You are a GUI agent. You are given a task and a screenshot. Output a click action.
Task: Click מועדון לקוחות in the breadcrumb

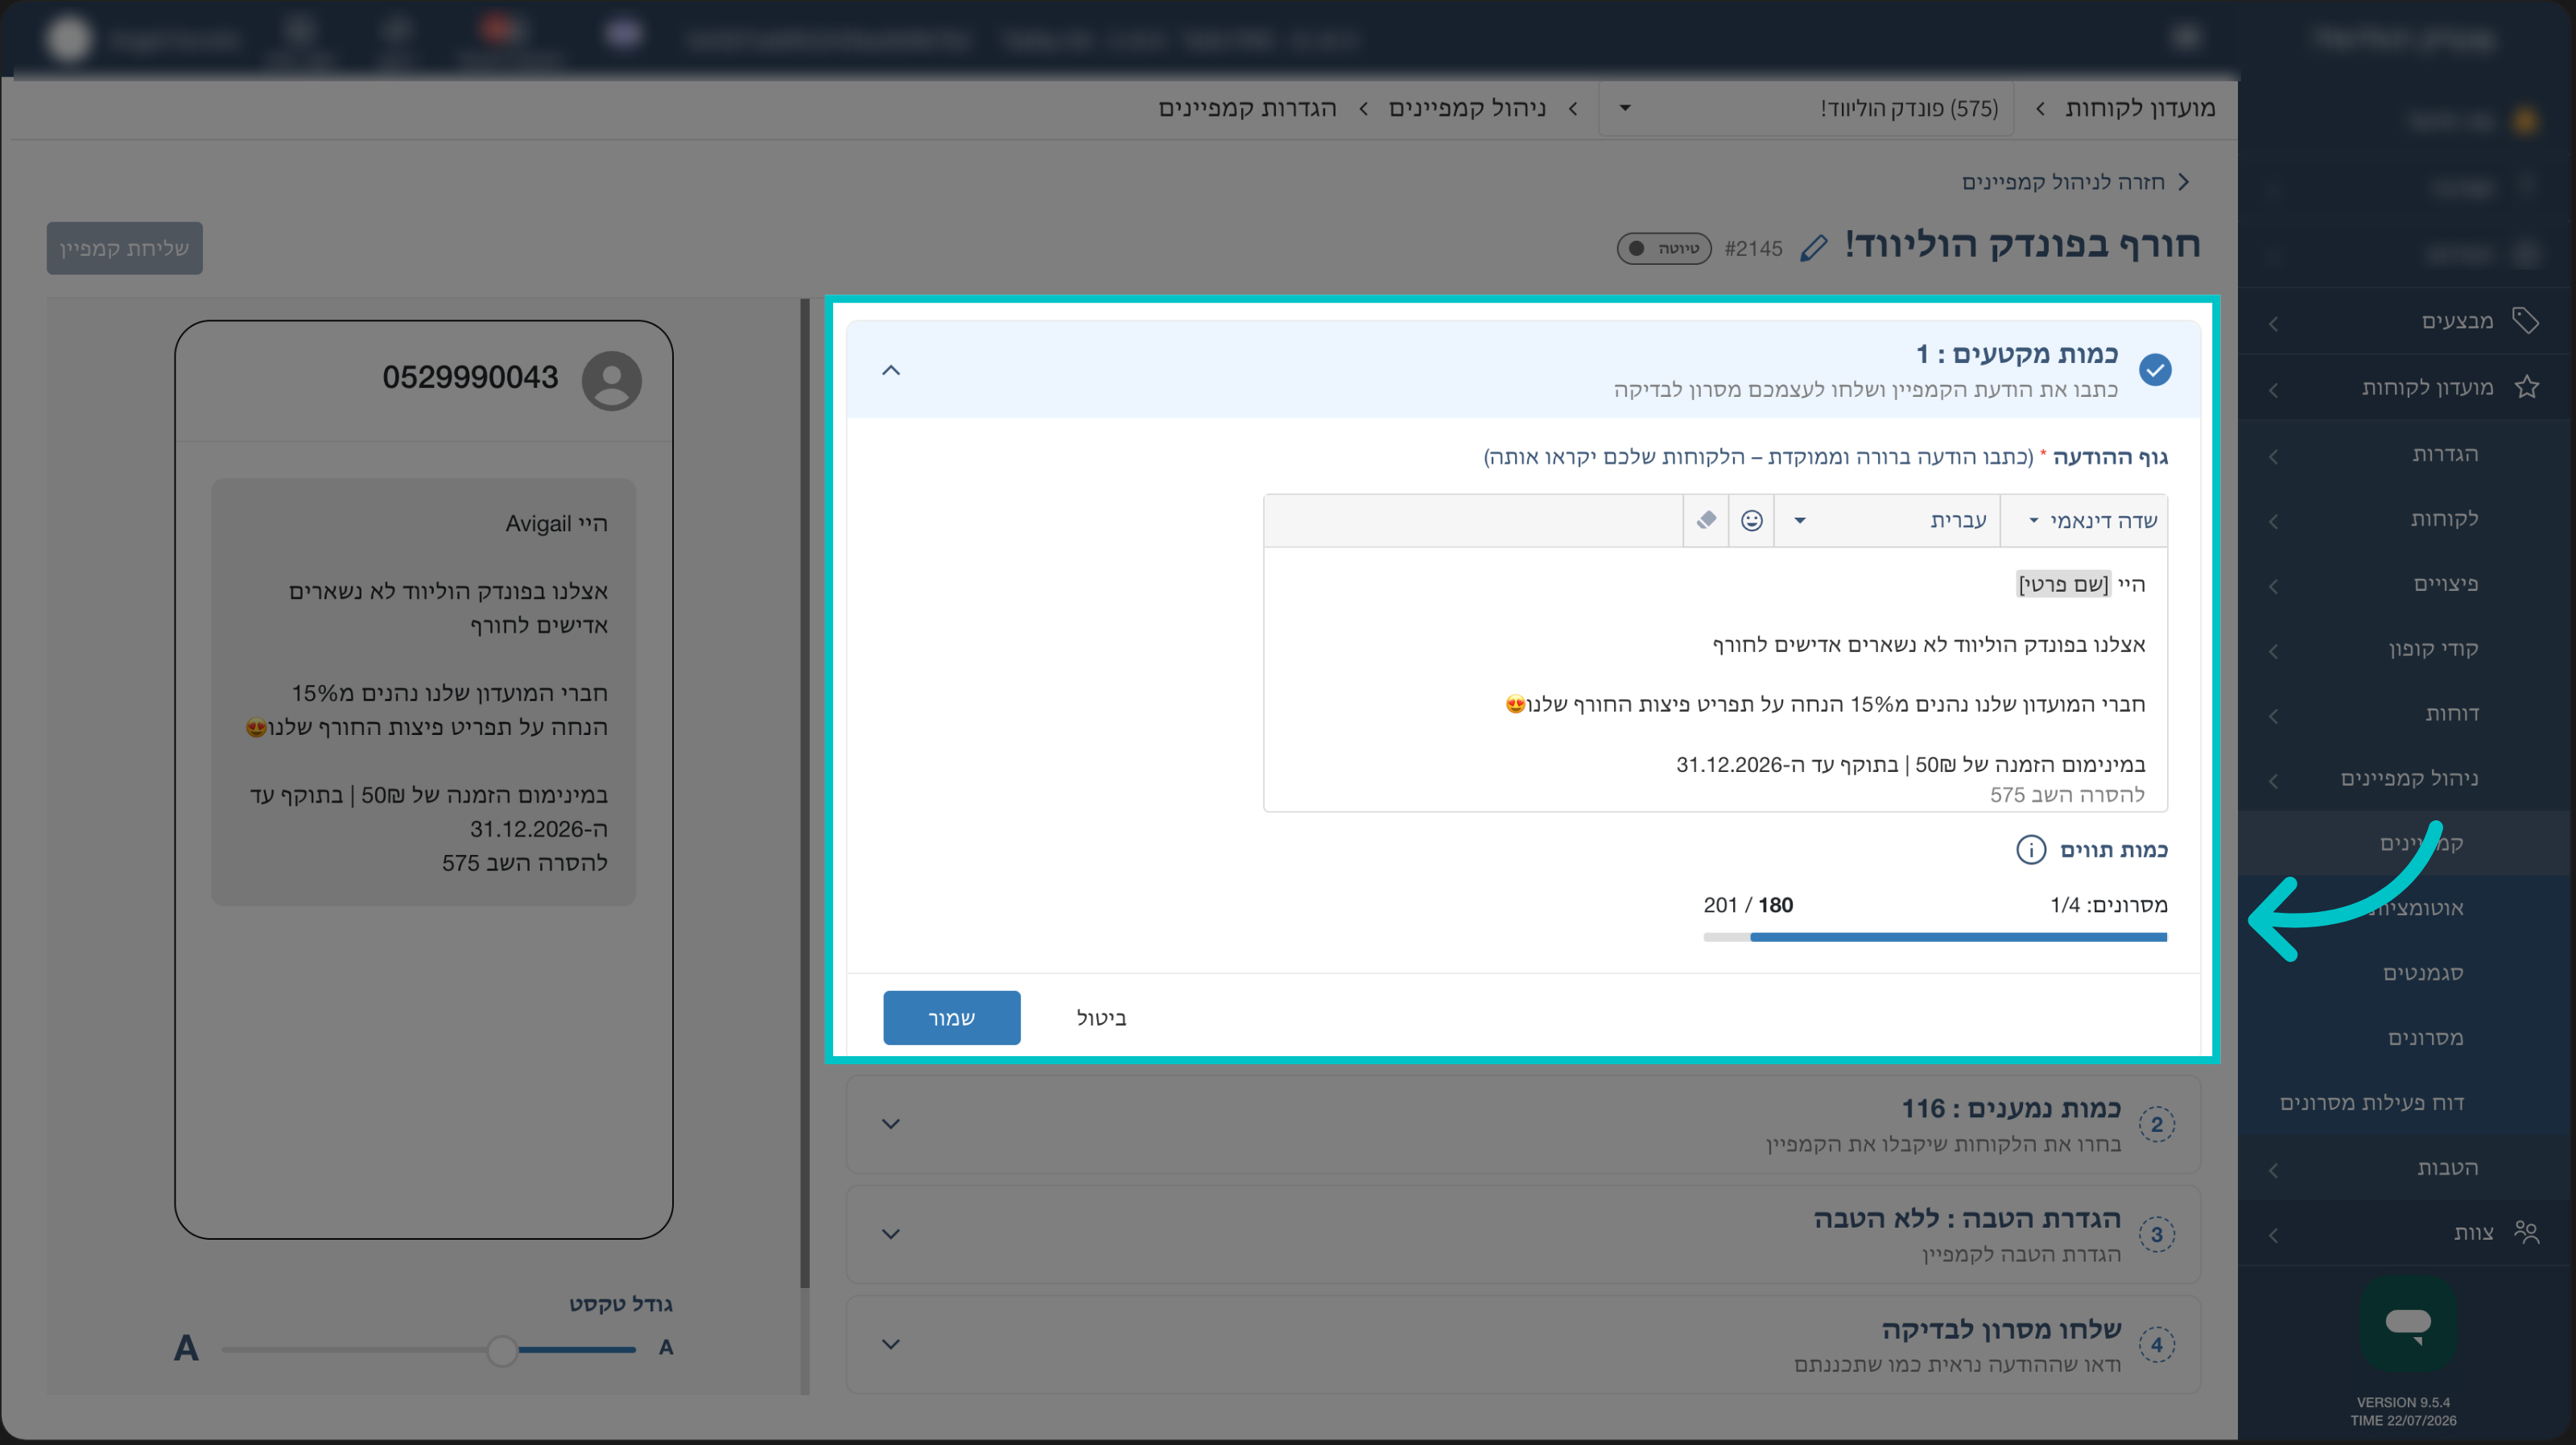2140,108
